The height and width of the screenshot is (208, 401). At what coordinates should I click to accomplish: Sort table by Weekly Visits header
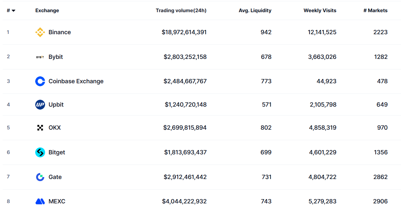320,11
